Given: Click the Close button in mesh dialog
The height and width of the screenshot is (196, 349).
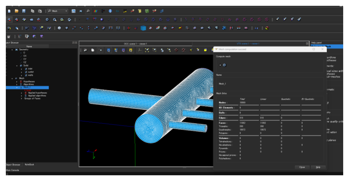Looking at the screenshot, I should [302, 167].
